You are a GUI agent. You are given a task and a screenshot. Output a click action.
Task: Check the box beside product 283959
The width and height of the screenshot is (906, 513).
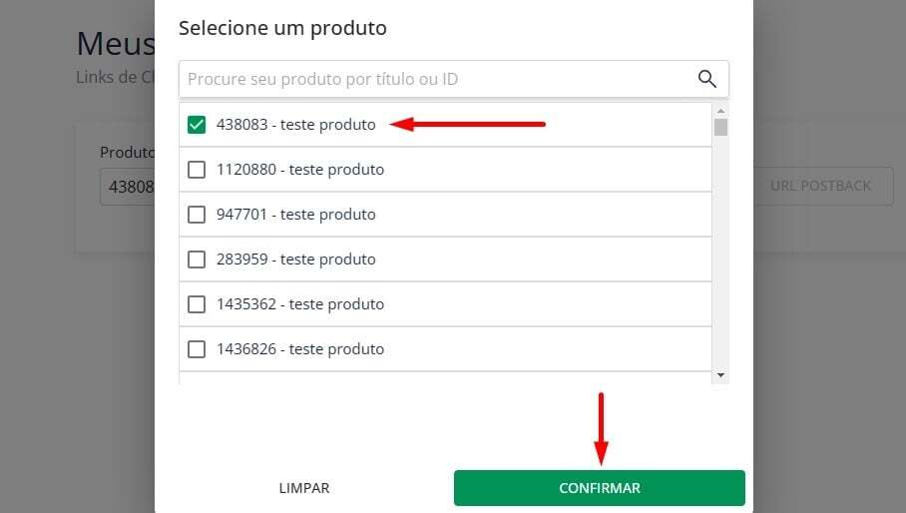pyautogui.click(x=197, y=259)
